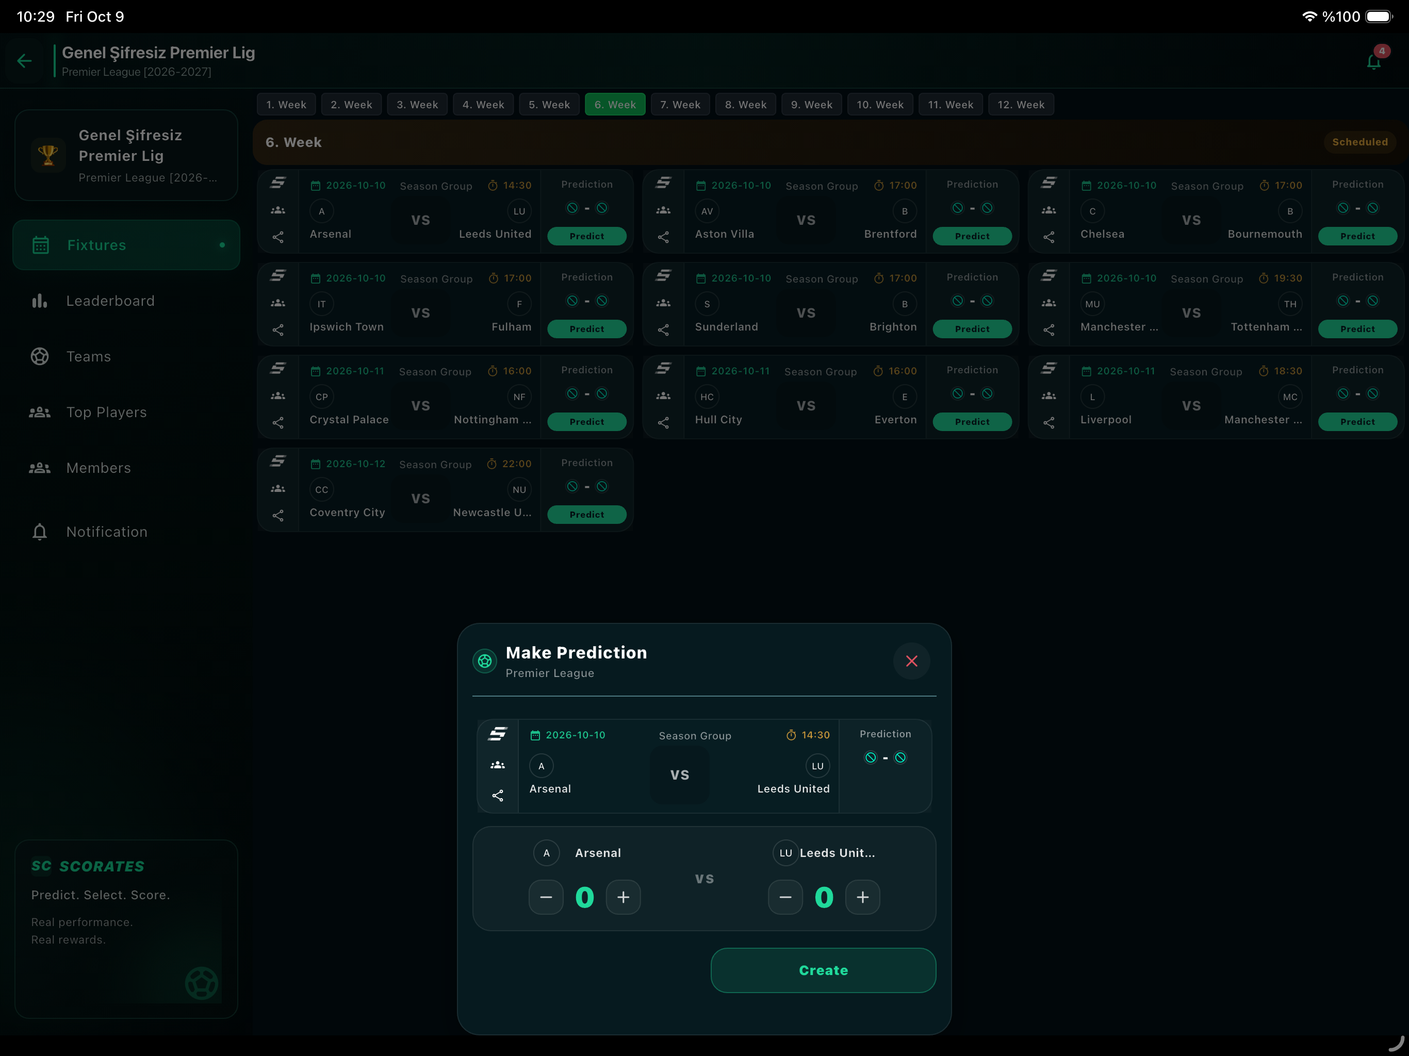Switch to the 7. Week tab
Image resolution: width=1409 pixels, height=1056 pixels.
click(680, 105)
